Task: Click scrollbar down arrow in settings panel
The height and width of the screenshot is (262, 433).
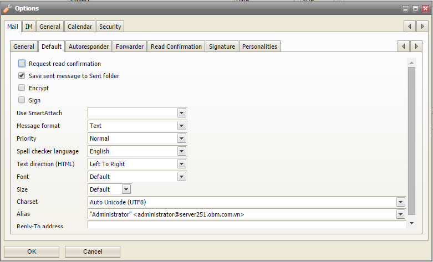Action: [x=411, y=223]
